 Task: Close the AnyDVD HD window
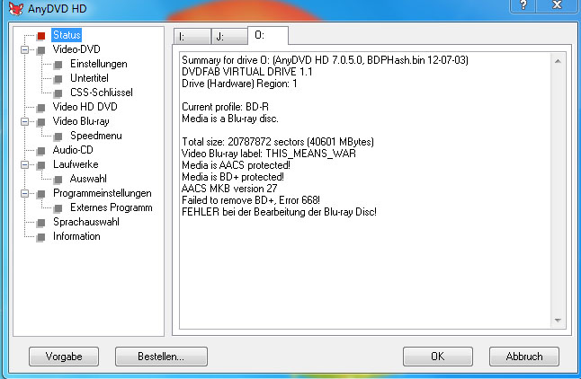pos(558,5)
